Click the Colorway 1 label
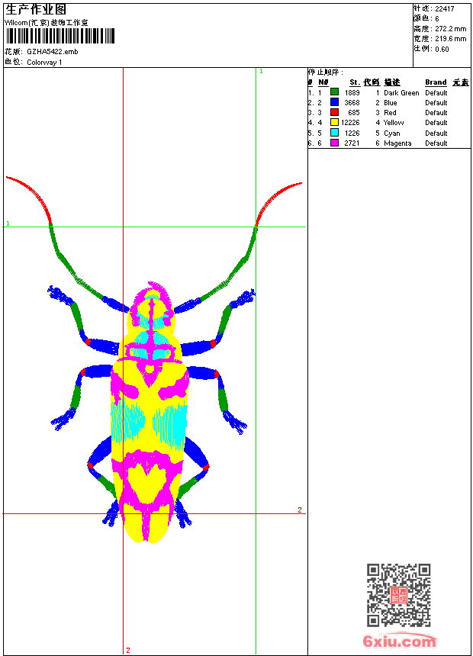This screenshot has height=656, width=473. [x=44, y=62]
